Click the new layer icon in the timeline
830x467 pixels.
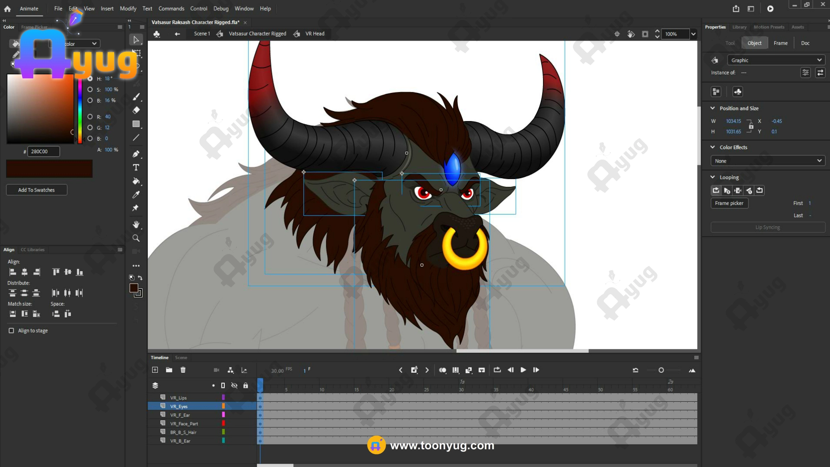click(x=155, y=370)
